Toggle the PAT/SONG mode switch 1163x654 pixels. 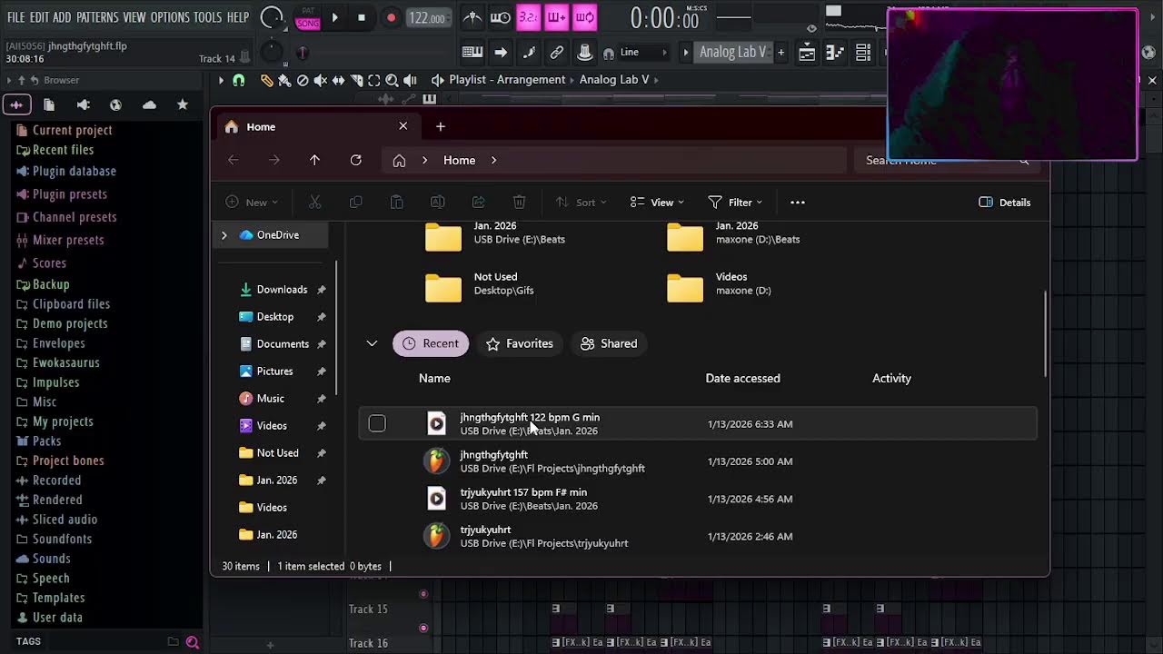tap(308, 17)
